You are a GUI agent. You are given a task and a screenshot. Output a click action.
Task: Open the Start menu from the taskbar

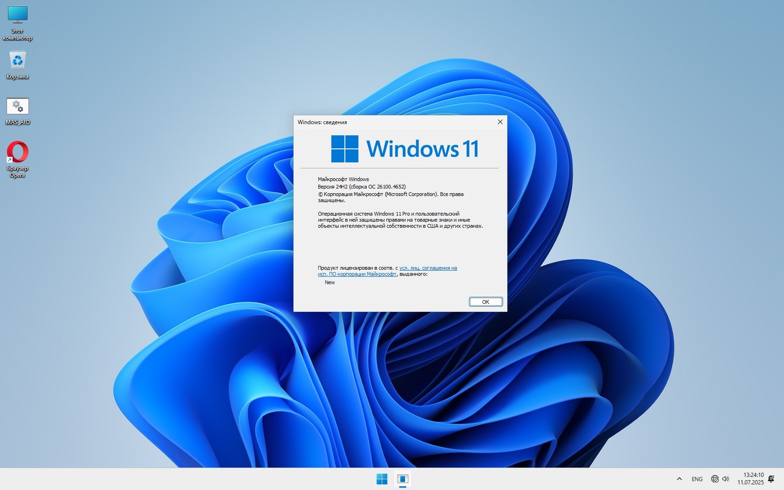382,479
